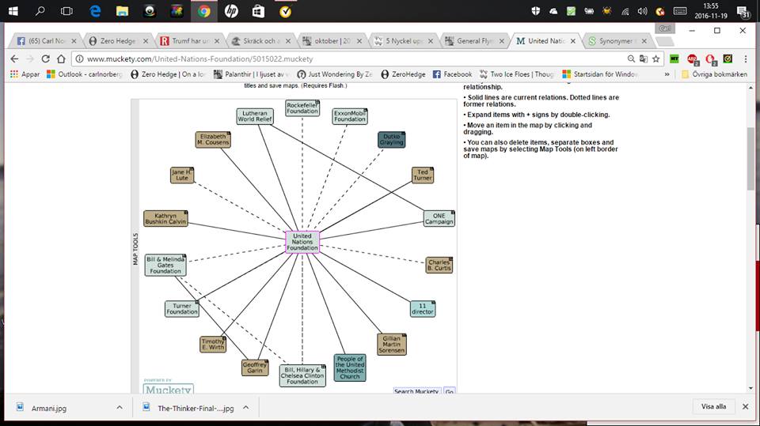Open Microsoft Edge from the taskbar
Viewport: 760px width, 426px height.
click(x=95, y=11)
